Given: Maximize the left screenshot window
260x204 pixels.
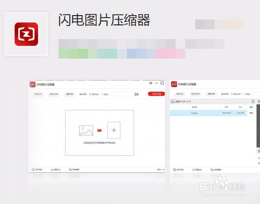Looking at the screenshot, I should (x=162, y=83).
